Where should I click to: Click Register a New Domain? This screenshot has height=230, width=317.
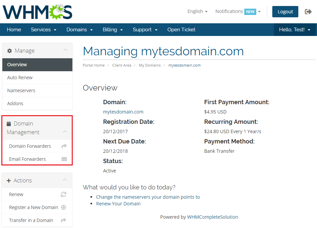(37, 207)
